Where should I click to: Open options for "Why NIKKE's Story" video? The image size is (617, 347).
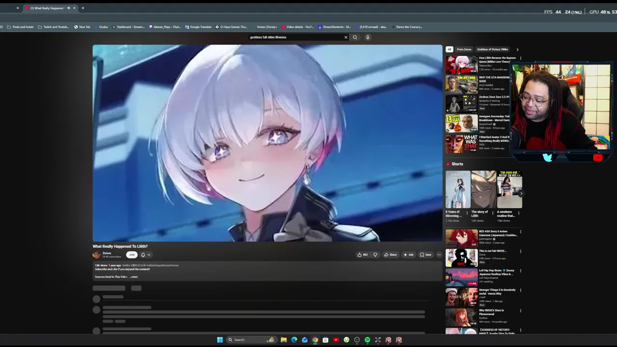pyautogui.click(x=520, y=310)
